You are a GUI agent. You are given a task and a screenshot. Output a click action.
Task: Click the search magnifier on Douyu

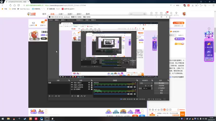(144, 14)
